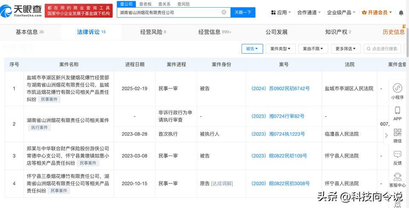The image size is (409, 208).
Task: Open case number (2023)皖0822民初109号
Action: [x=279, y=156]
